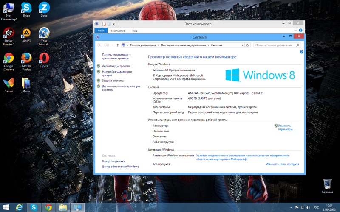Open the Action Center flag icon
The height and width of the screenshot is (212, 340).
(x=297, y=208)
